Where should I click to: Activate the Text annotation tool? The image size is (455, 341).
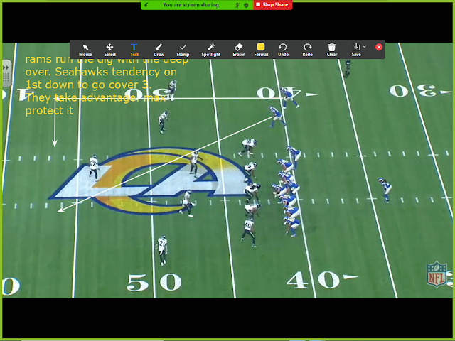coord(134,50)
